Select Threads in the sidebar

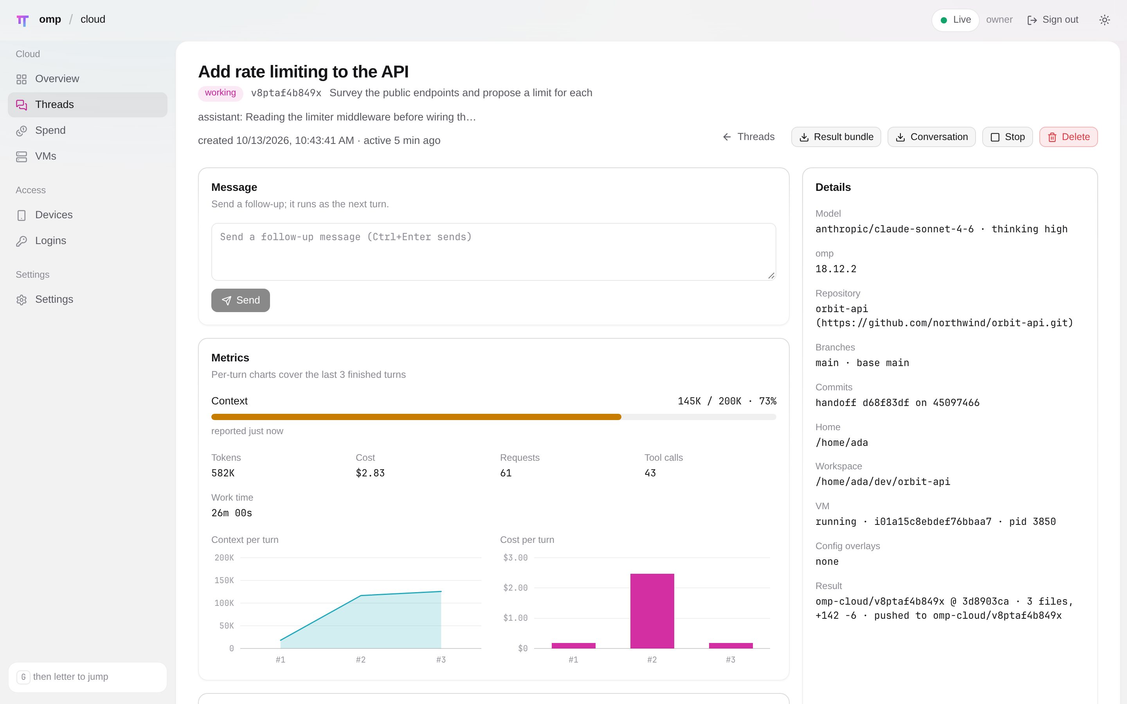tap(88, 105)
